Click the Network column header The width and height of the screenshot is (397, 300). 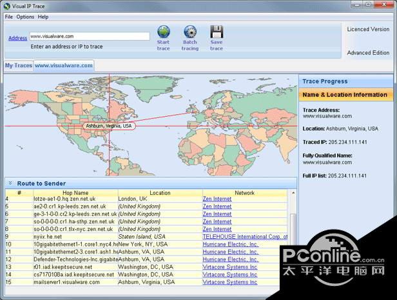coord(245,192)
